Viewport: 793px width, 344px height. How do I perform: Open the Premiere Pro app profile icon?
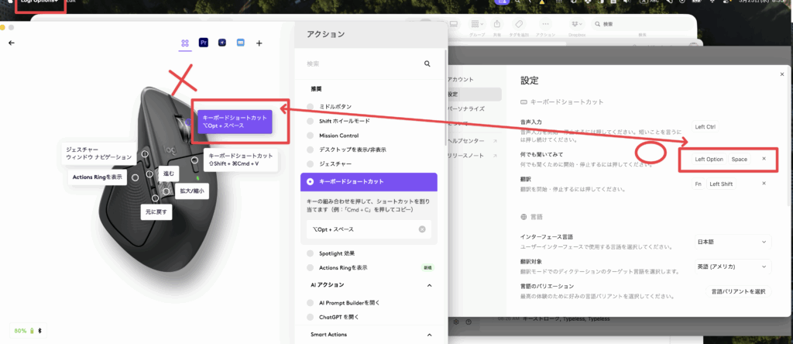click(204, 43)
